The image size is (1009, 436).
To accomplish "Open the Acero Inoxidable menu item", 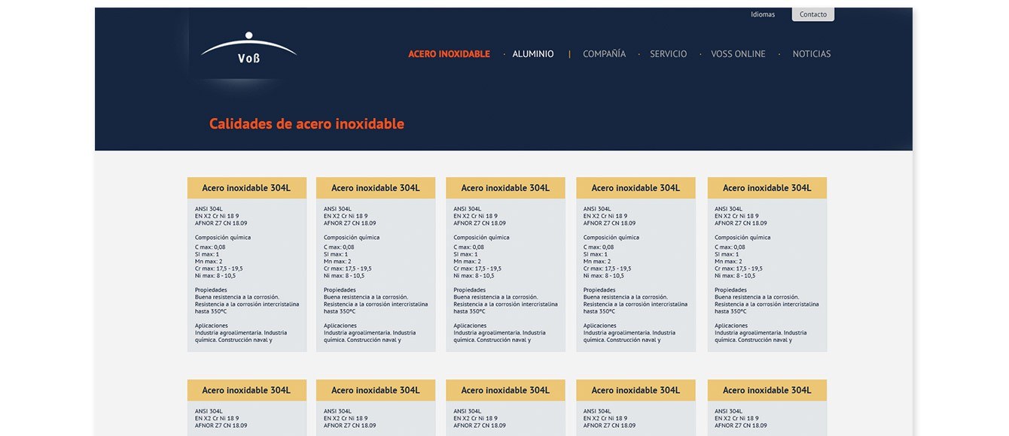I will pos(449,54).
